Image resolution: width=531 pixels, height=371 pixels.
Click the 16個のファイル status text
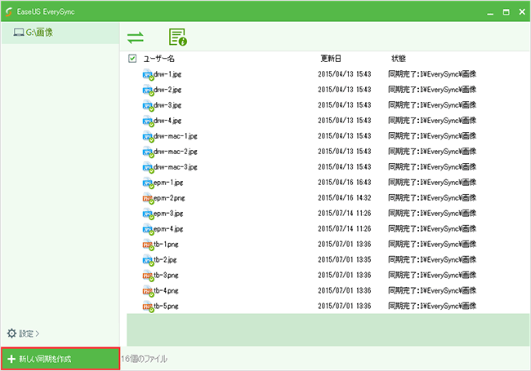pos(145,359)
